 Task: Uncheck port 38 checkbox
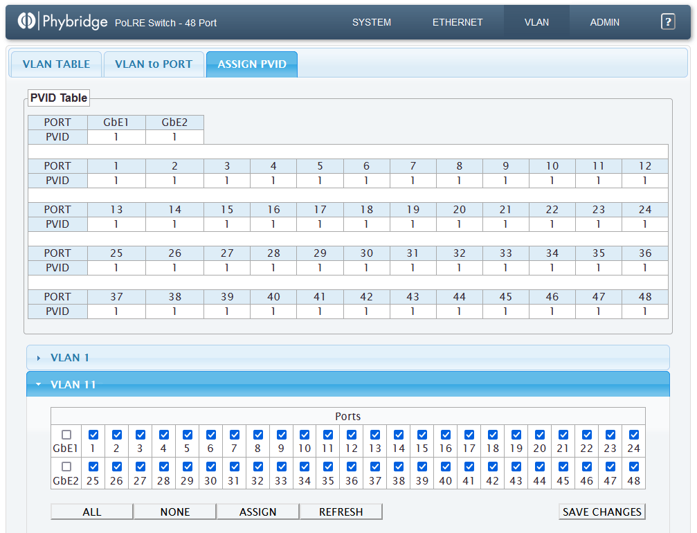[x=399, y=467]
